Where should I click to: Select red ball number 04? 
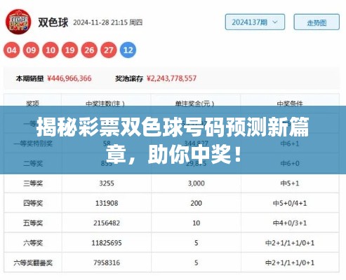(x=12, y=50)
